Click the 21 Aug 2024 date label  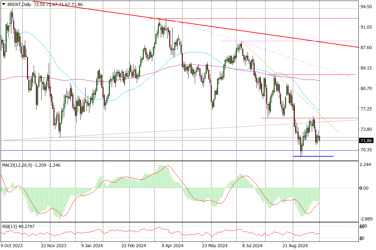point(295,246)
